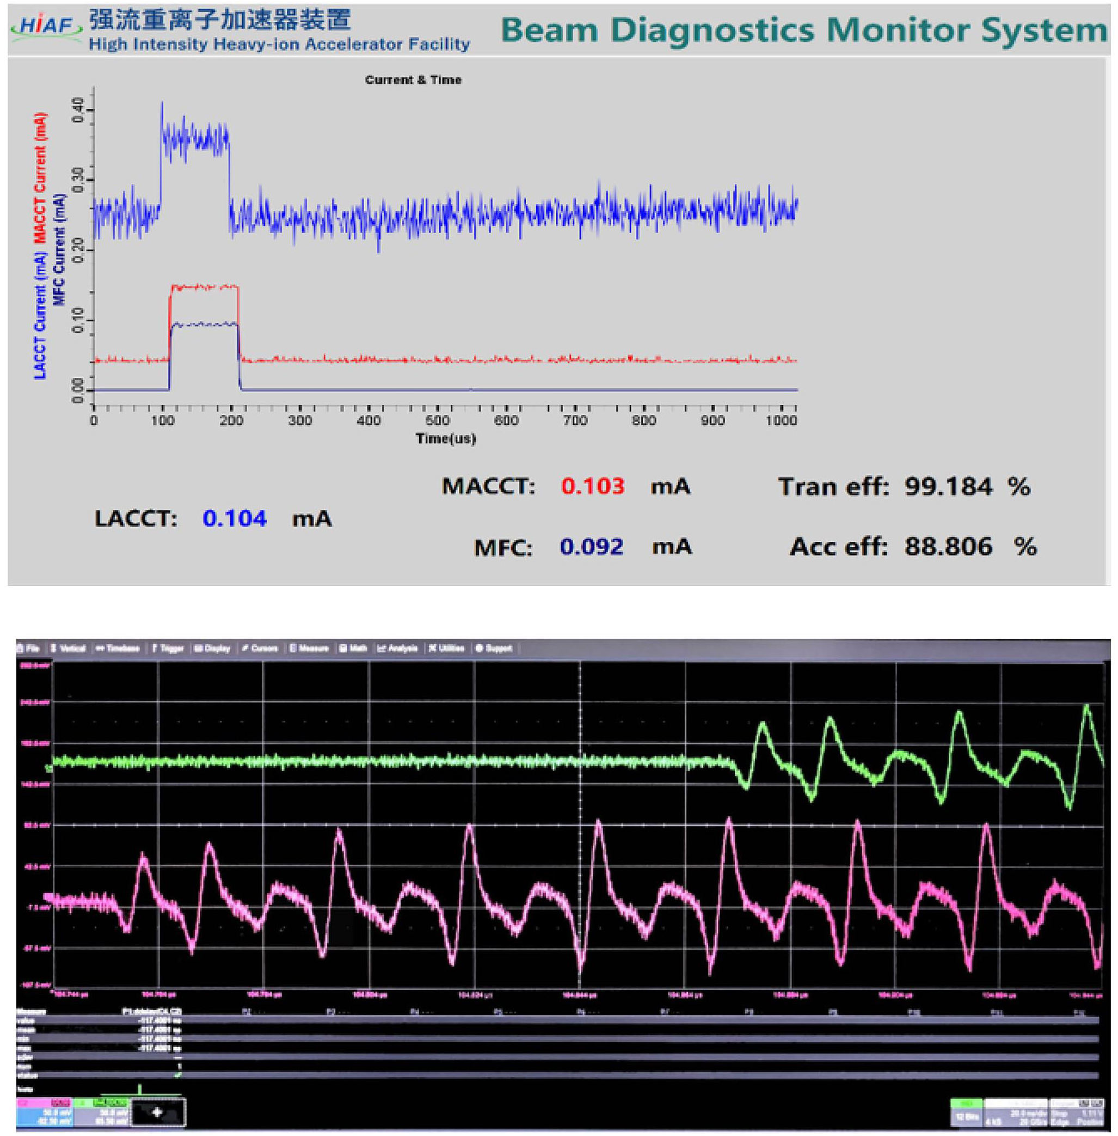The height and width of the screenshot is (1136, 1118).
Task: Select the P1 measurement column header
Action: tap(151, 1011)
